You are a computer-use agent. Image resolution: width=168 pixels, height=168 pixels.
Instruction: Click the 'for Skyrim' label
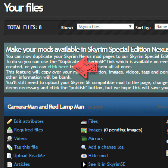pos(96,107)
